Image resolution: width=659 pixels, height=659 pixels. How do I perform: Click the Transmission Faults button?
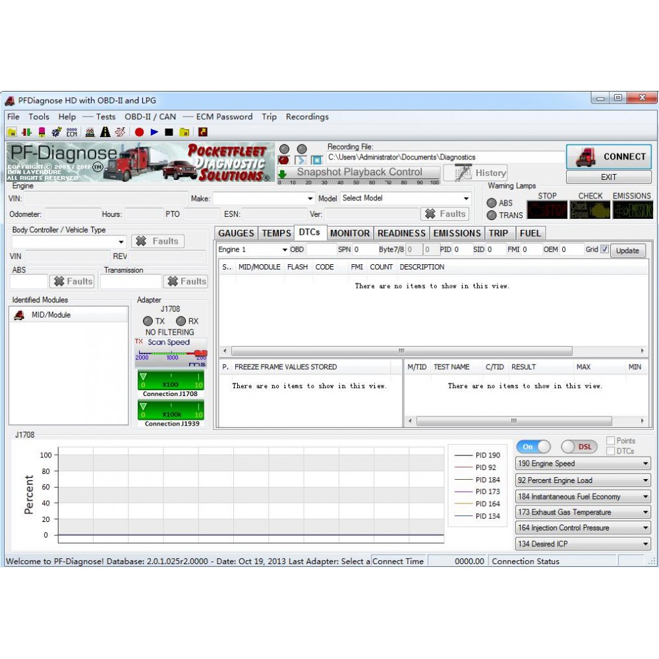point(186,281)
